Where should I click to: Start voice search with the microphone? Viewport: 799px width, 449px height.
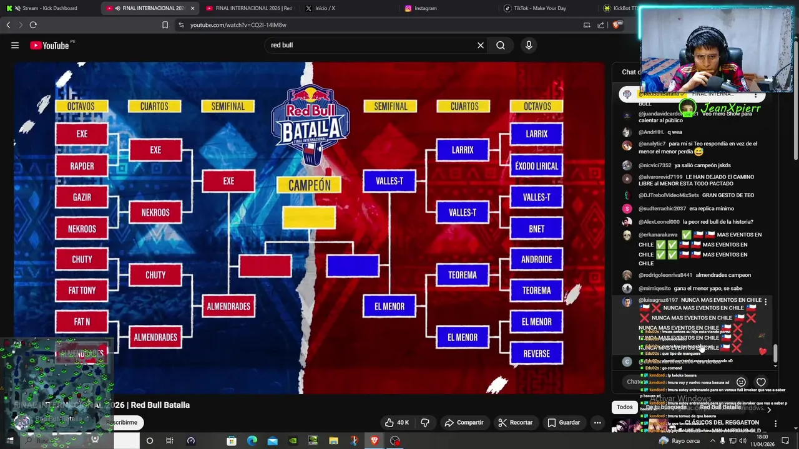529,45
